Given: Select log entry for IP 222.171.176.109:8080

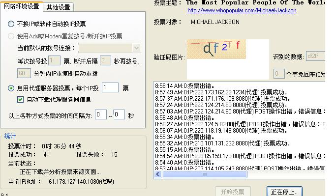Looking at the screenshot, I should [222, 99].
